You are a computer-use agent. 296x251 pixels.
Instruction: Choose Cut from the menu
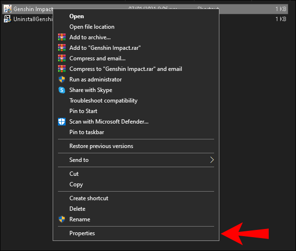[x=74, y=174]
